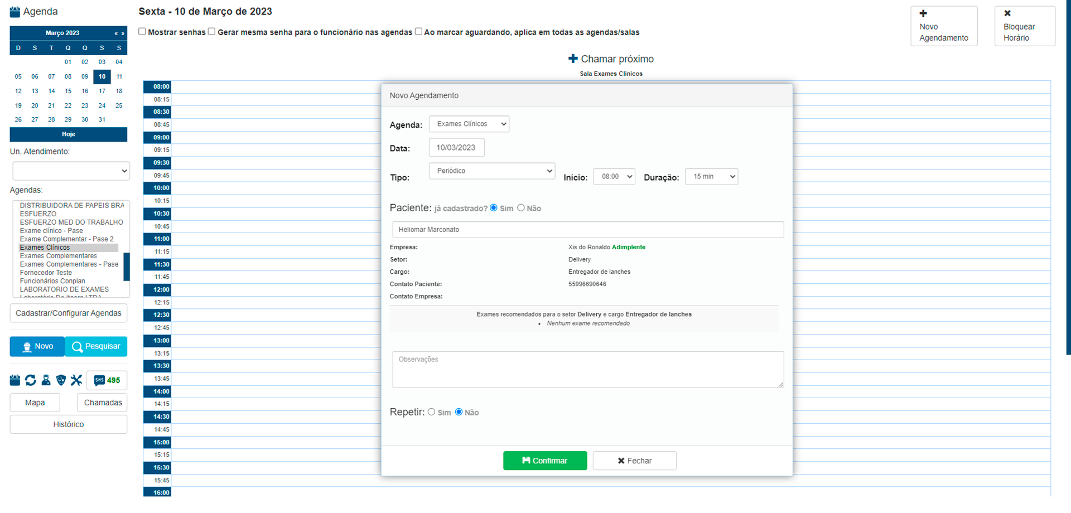Click the Agendas list scrollbar
Screen dimensions: 1071x513
tap(127, 267)
